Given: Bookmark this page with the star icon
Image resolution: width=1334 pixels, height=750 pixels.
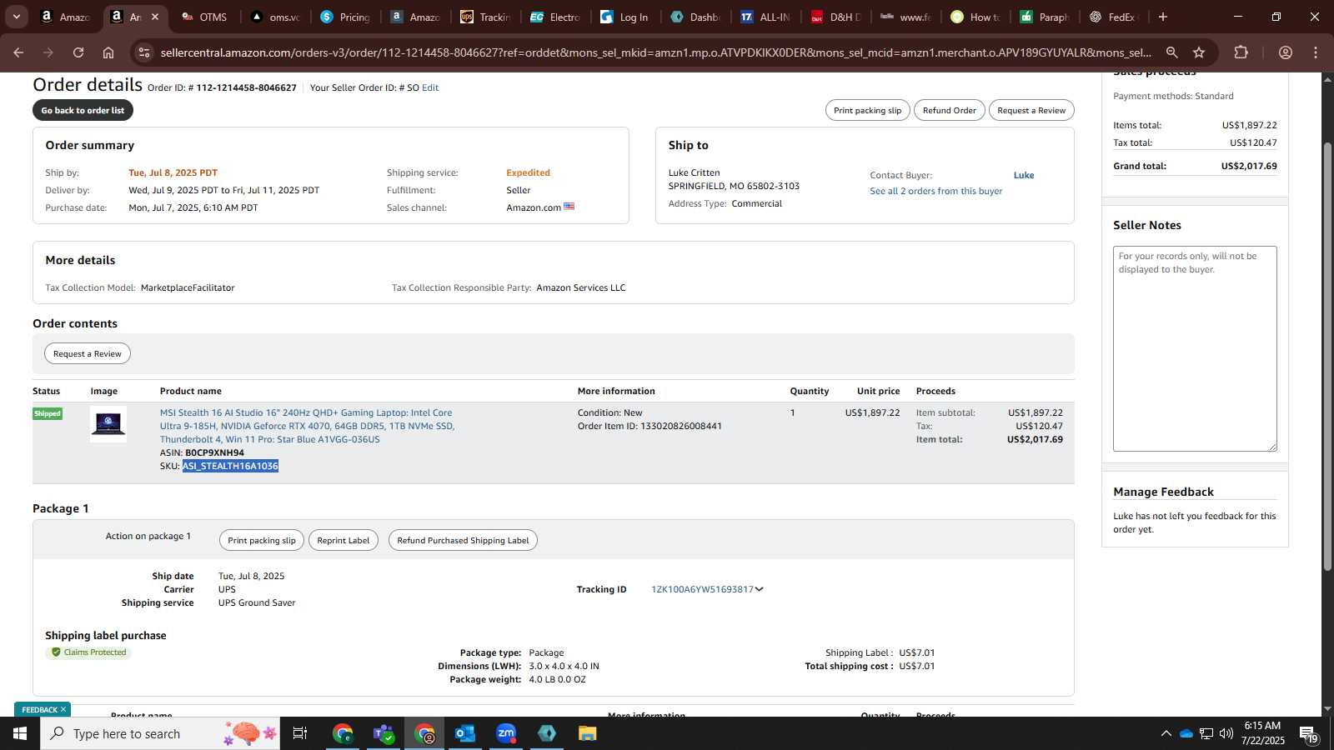Looking at the screenshot, I should [1199, 52].
